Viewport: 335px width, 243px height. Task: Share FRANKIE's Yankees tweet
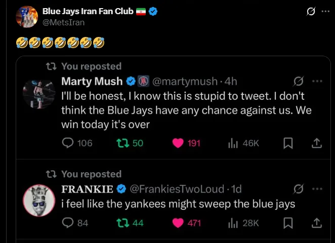pos(317,222)
